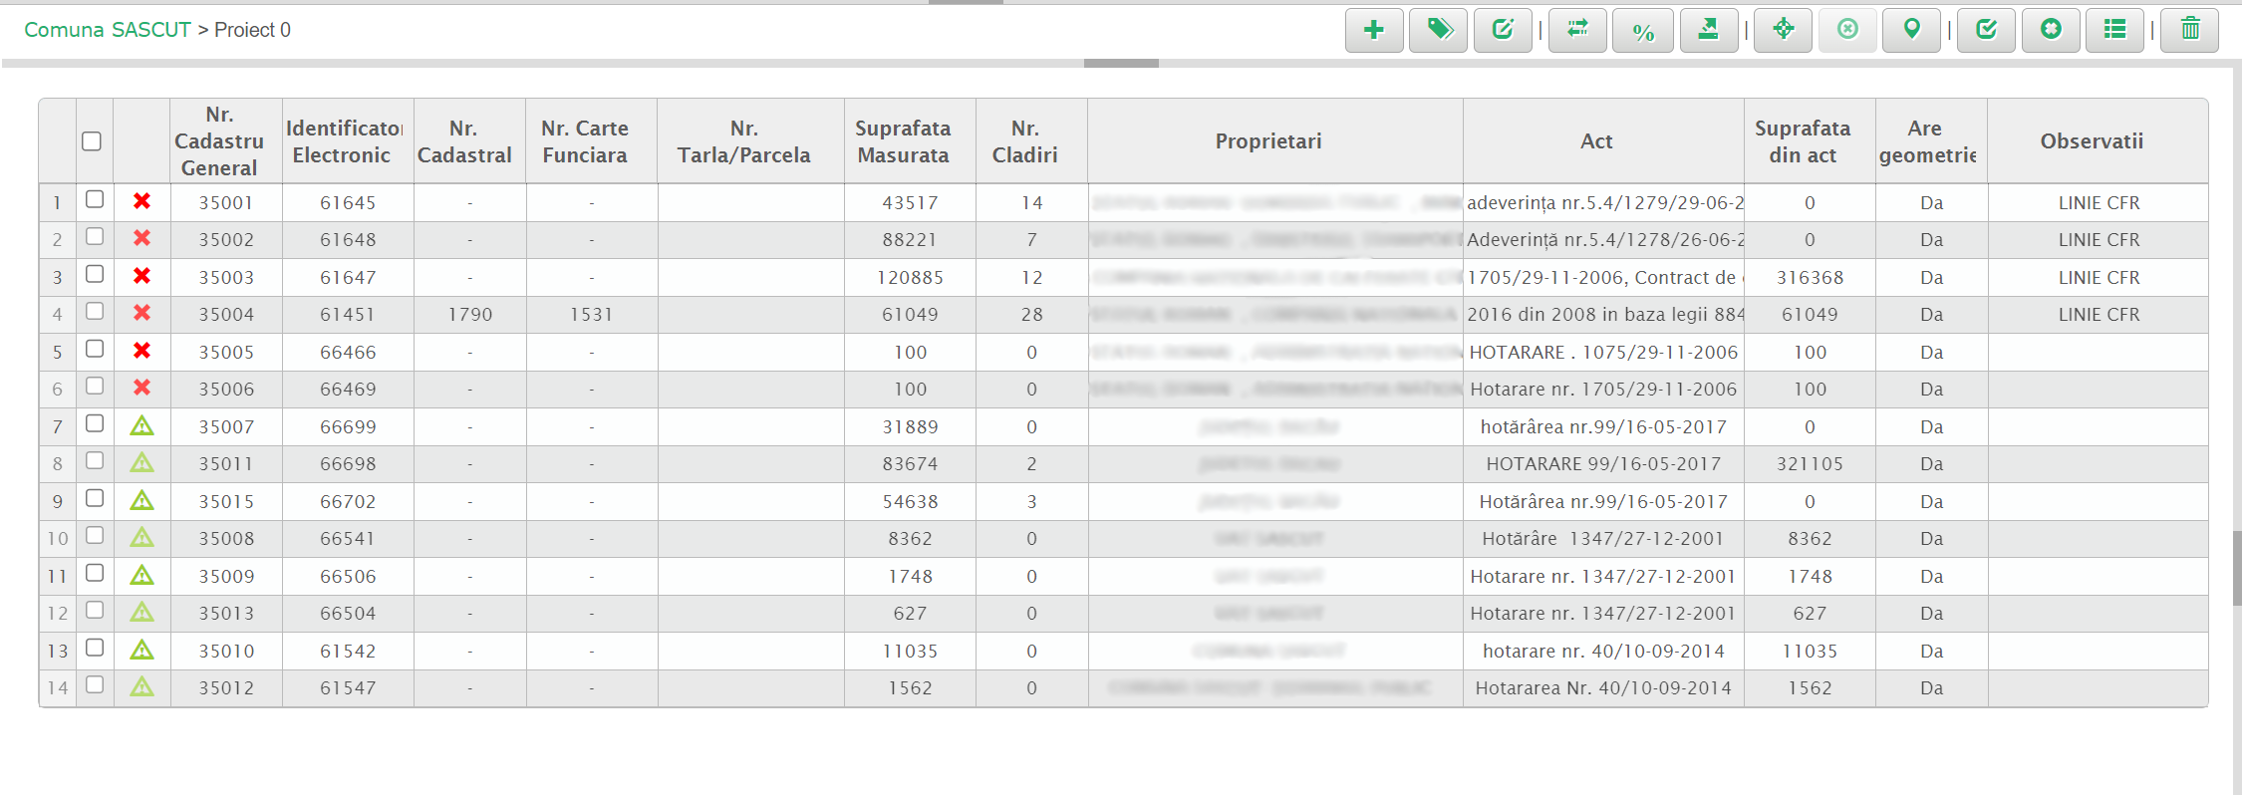
Task: Click the vertical scrollbar thumb on right
Action: point(2236,568)
